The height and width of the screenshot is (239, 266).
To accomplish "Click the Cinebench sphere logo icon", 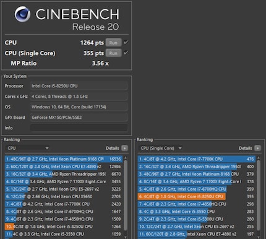I will coord(22,14).
